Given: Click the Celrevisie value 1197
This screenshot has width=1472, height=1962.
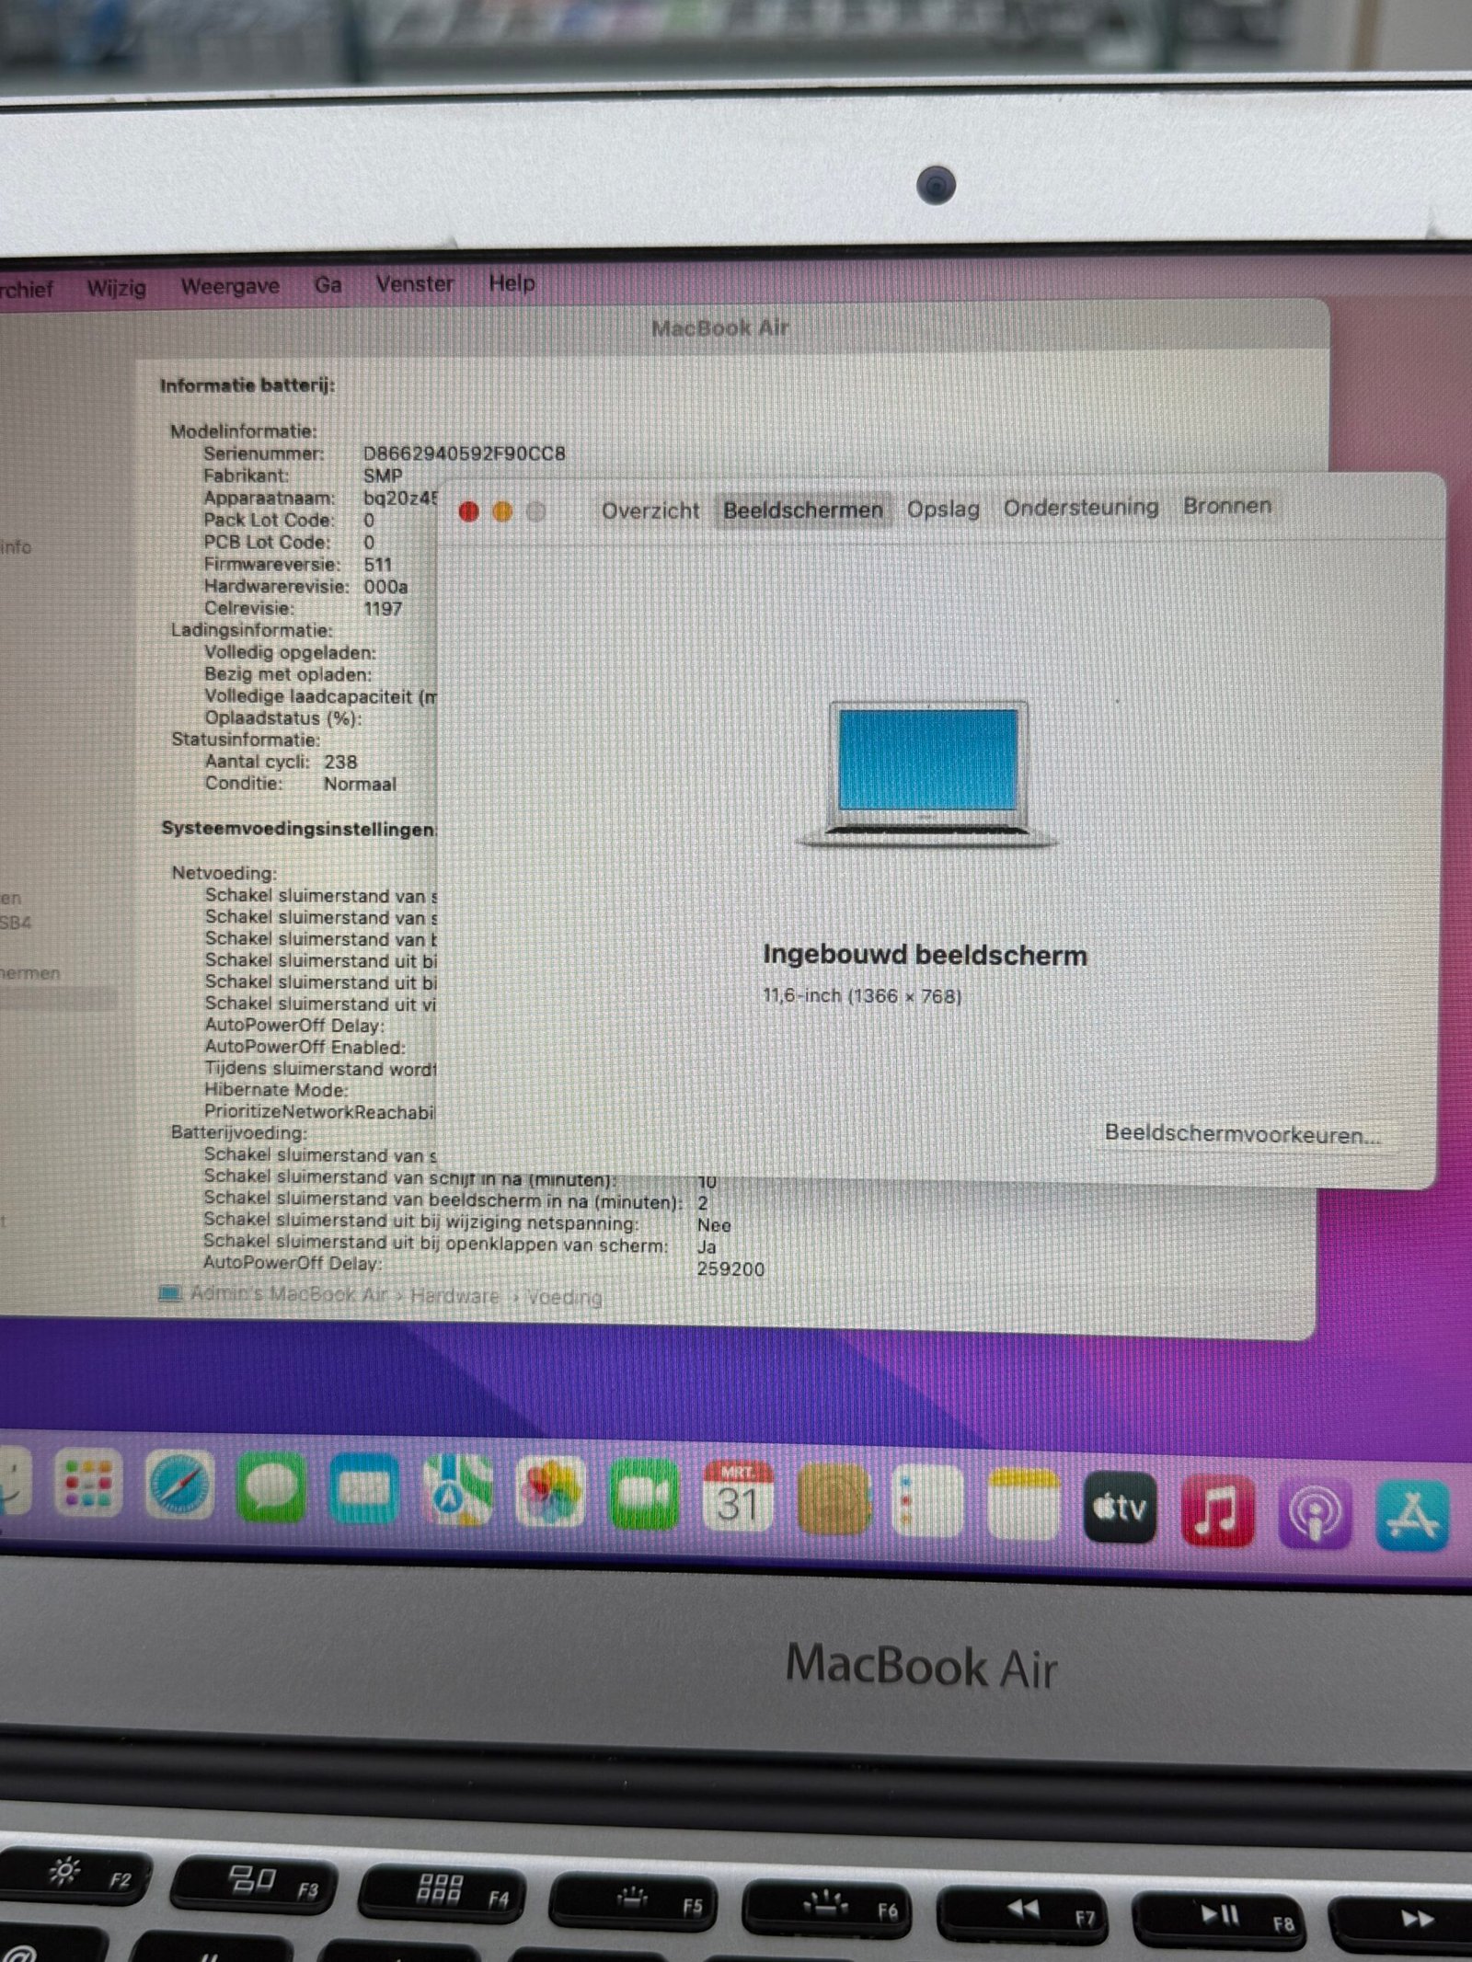Looking at the screenshot, I should [383, 608].
